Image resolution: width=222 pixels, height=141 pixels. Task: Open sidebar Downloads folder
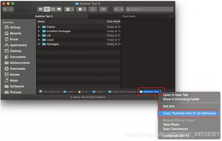pyautogui.click(x=15, y=69)
